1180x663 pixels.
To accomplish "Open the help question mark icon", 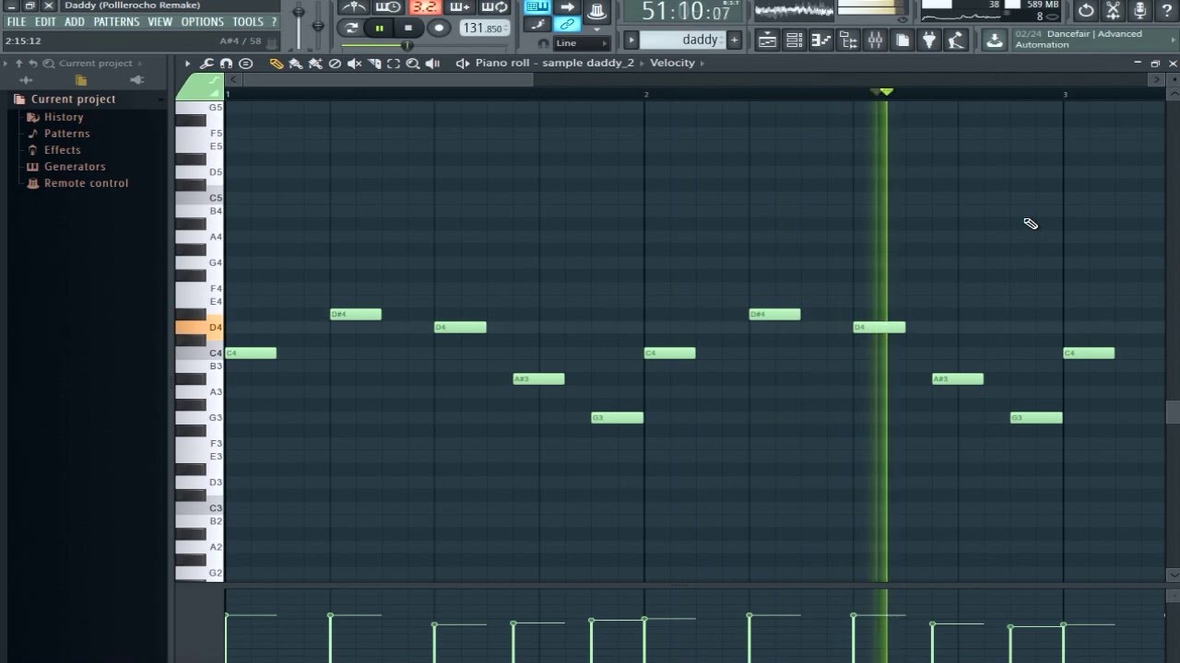I will coord(1166,11).
